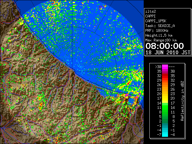192x144 pixels.
Task: Select the 'CAPPI_1P5K' product line
Action: tap(156, 21)
